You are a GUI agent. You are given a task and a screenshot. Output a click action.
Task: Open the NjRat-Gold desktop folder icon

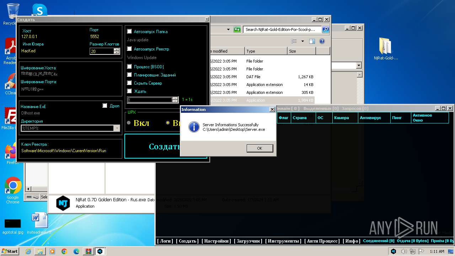[x=386, y=49]
